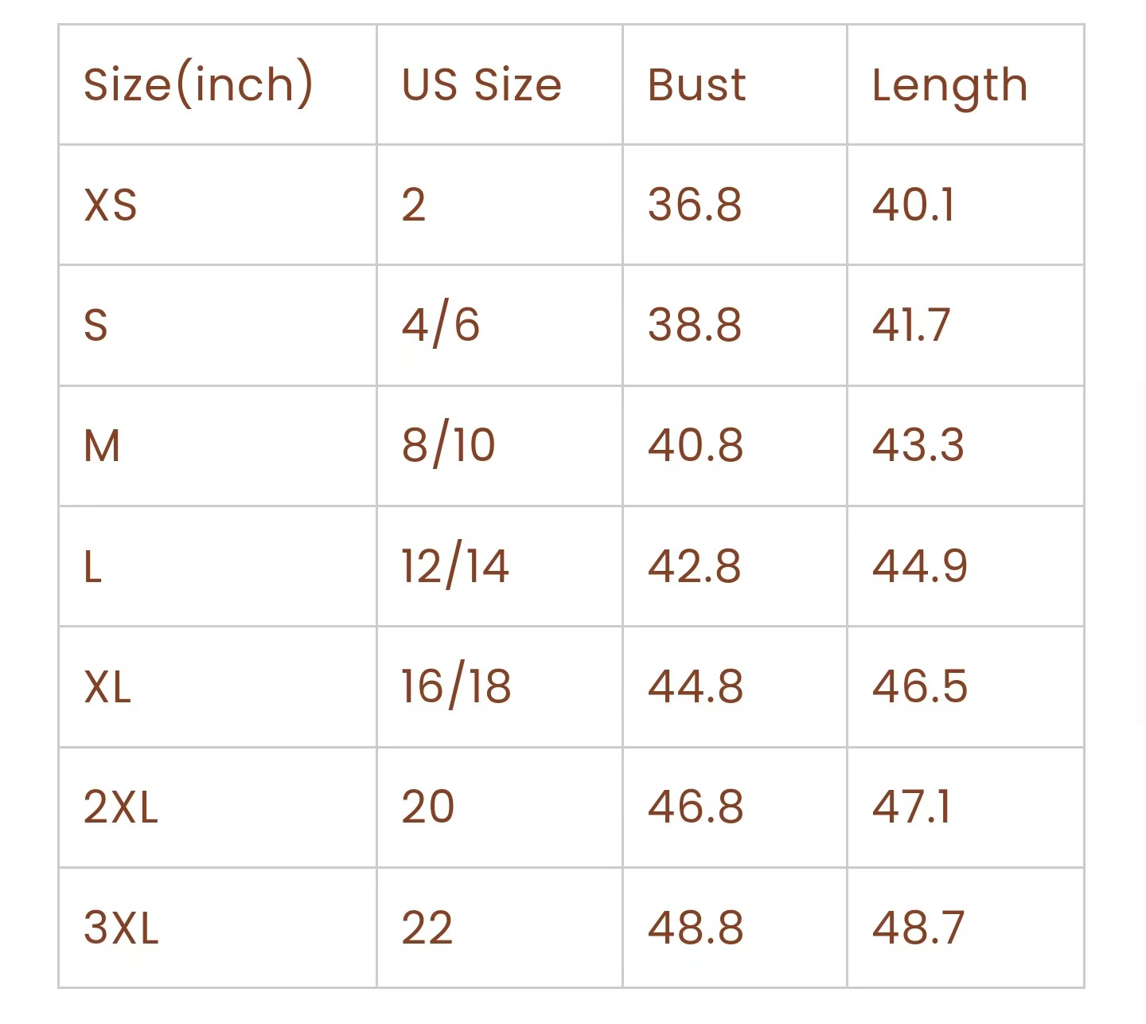Image resolution: width=1146 pixels, height=1024 pixels.
Task: Click the 43.3 length value
Action: (918, 445)
